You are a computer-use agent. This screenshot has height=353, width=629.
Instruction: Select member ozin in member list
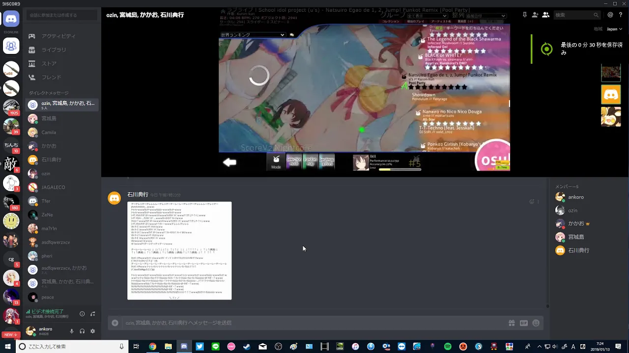coord(587,210)
